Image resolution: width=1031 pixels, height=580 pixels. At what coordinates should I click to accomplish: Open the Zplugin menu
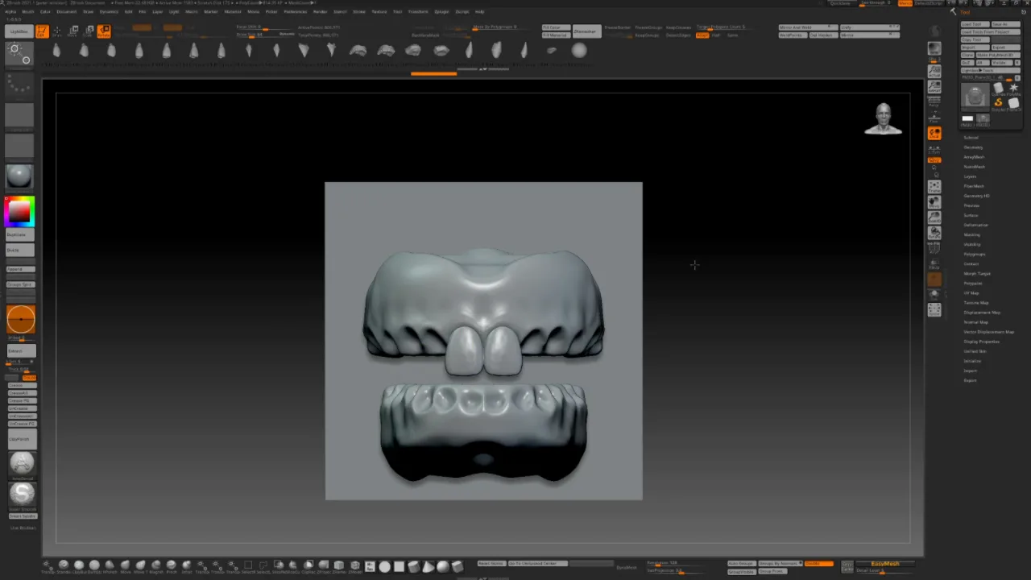click(442, 12)
